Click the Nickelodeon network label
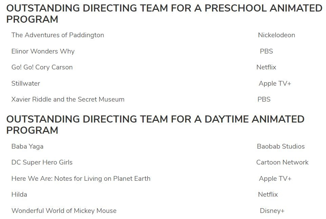This screenshot has width=326, height=219. [277, 35]
